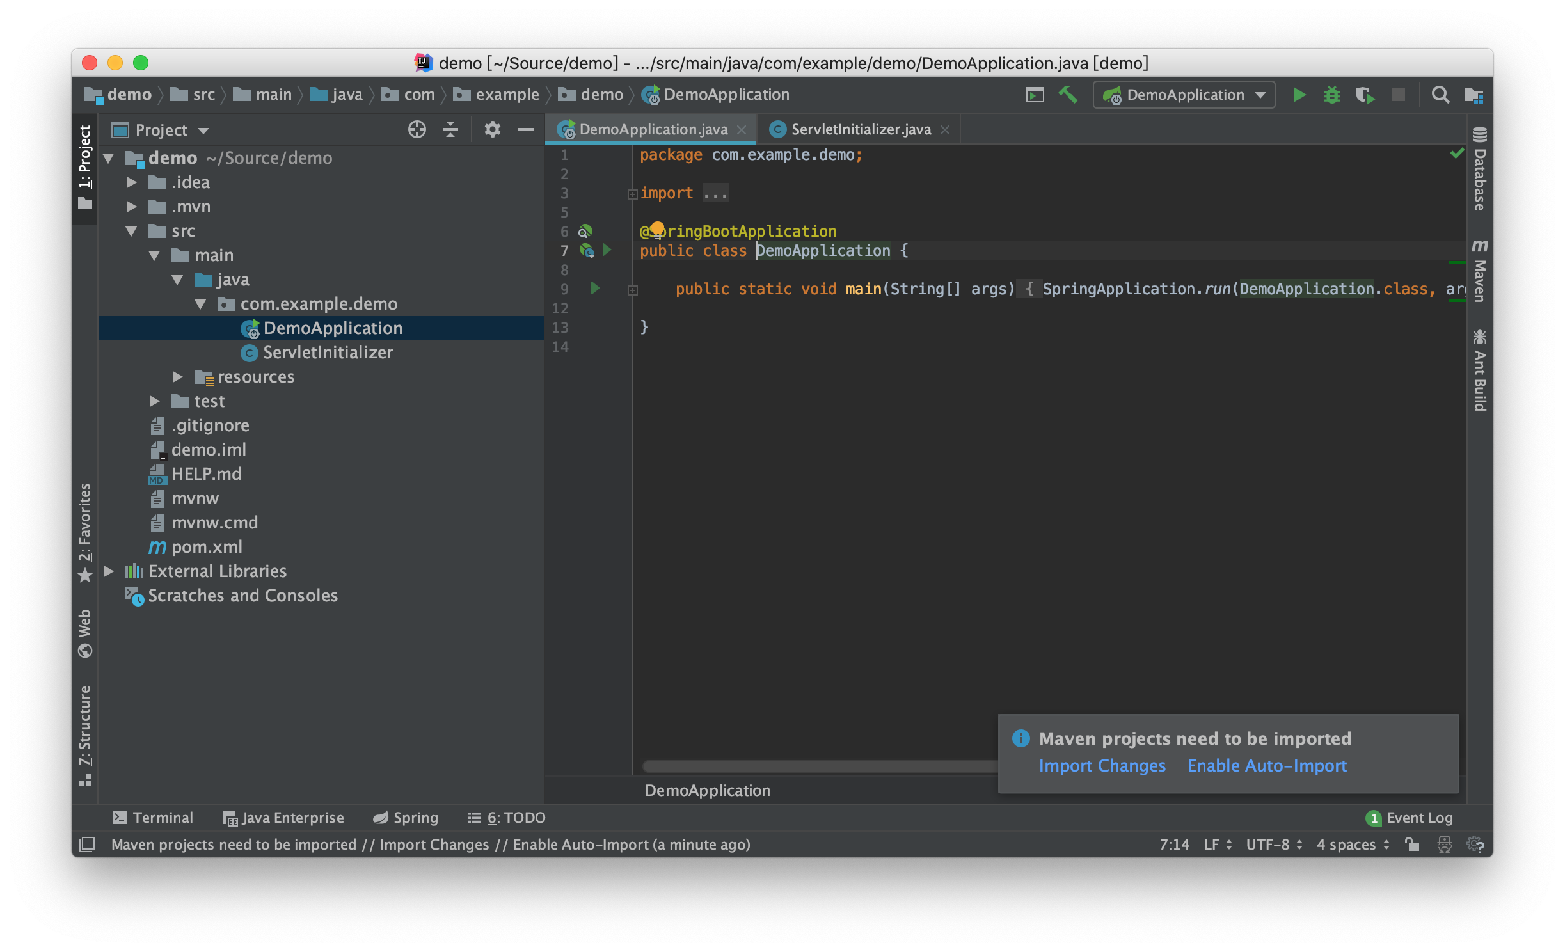This screenshot has height=952, width=1565.
Task: Collapse the com.example.demo package
Action: (x=200, y=304)
